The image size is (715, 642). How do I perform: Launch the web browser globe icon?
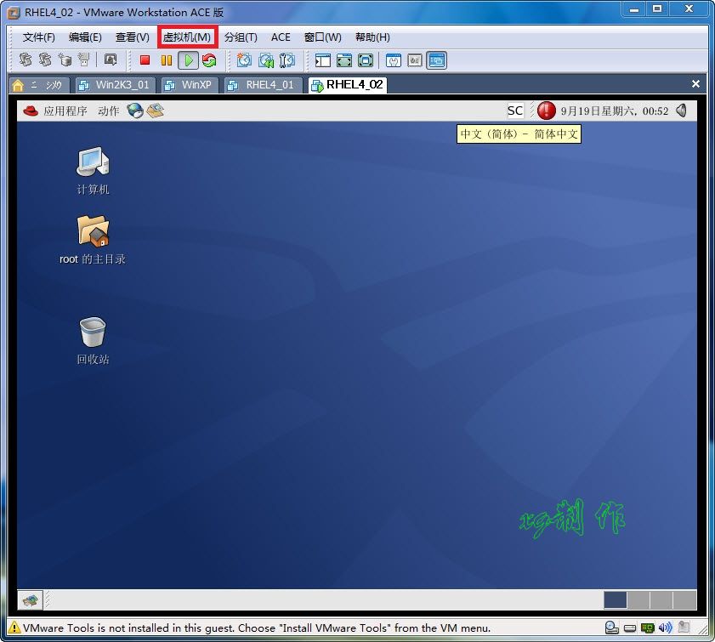pos(135,111)
